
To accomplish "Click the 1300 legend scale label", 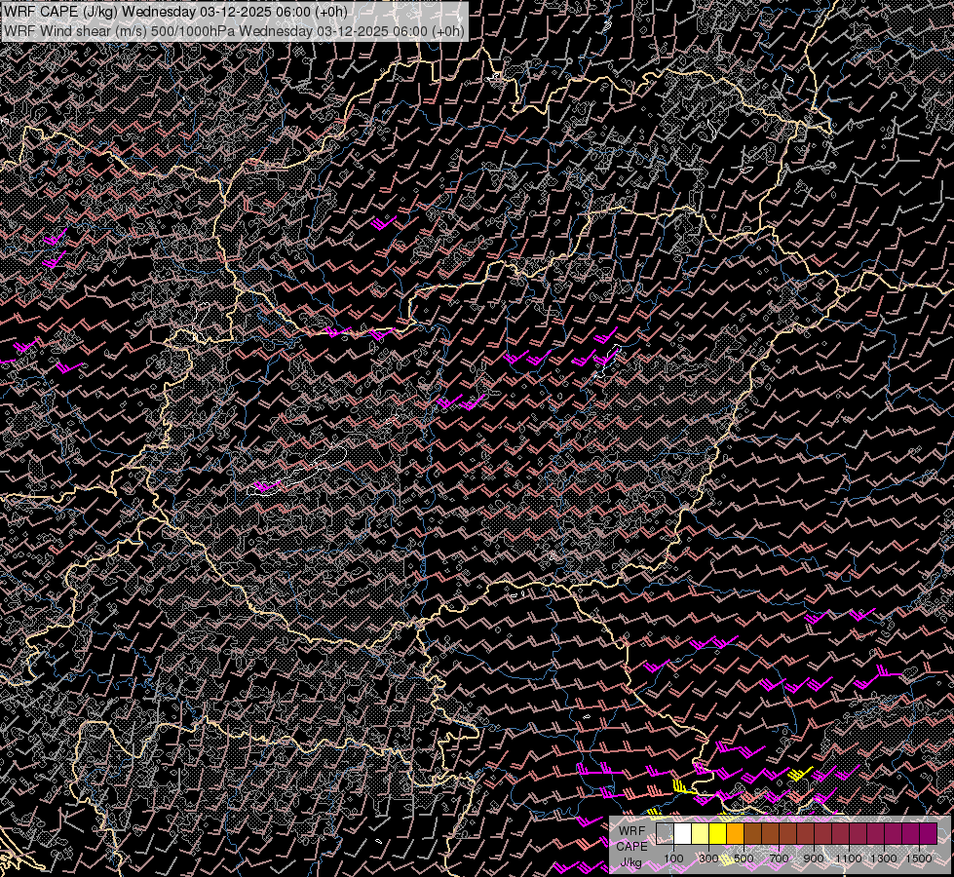I will [884, 858].
